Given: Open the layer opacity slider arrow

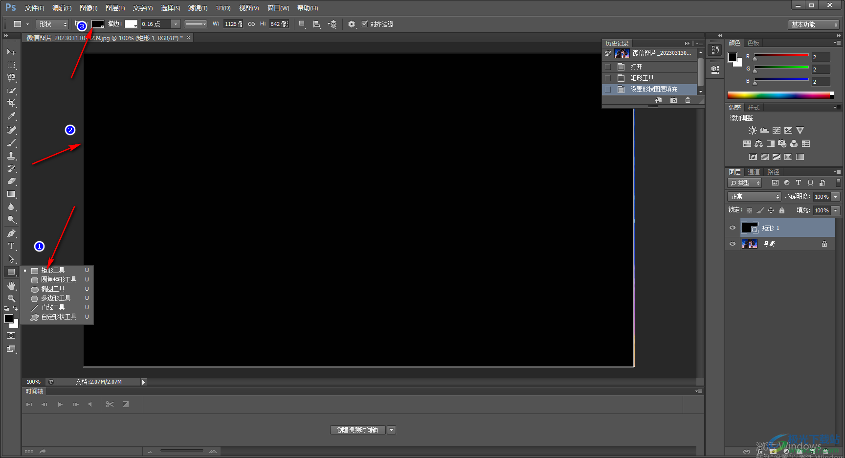Looking at the screenshot, I should coord(836,197).
